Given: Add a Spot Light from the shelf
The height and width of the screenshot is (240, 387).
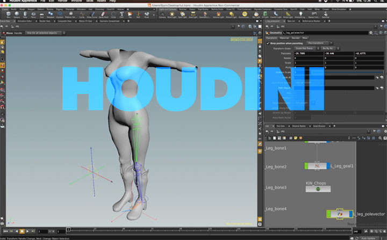Looking at the screenshot, I should [182, 15].
